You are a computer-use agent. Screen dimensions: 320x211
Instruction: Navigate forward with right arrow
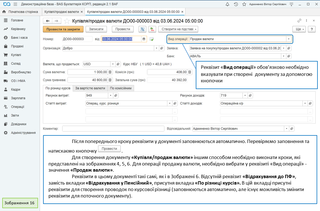point(57,21)
